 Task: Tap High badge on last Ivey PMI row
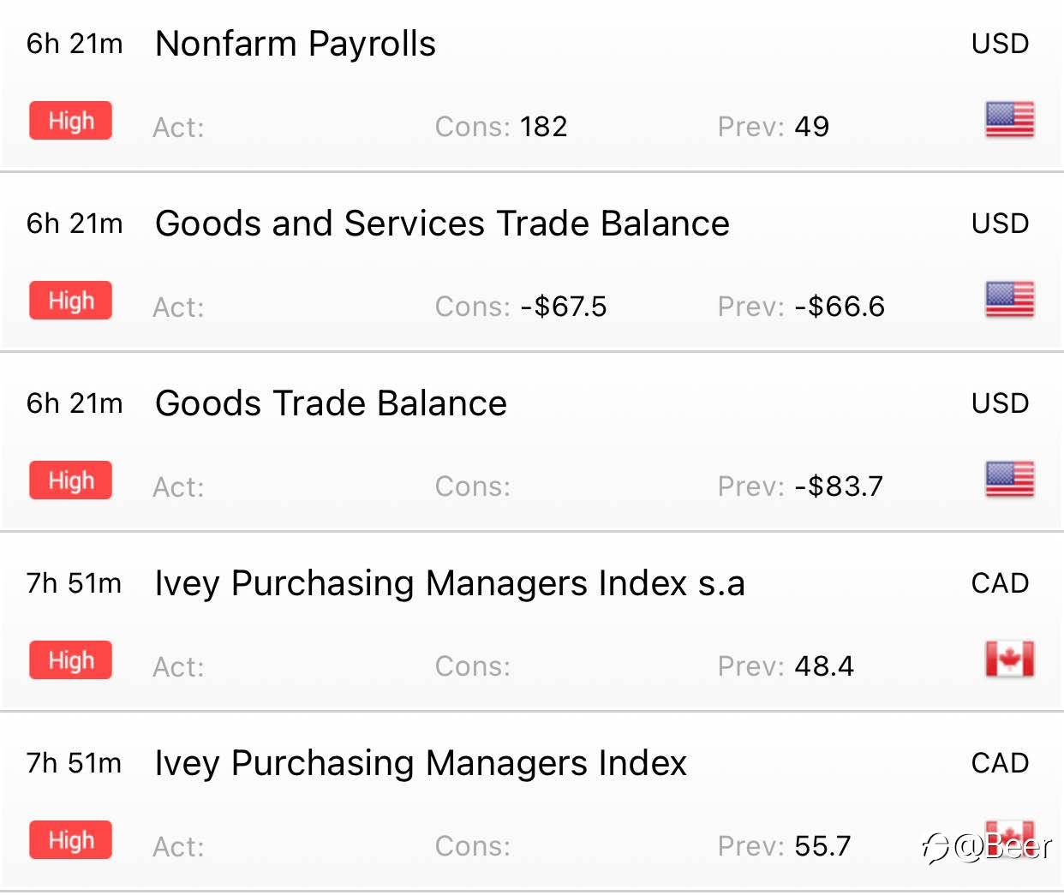pos(70,840)
